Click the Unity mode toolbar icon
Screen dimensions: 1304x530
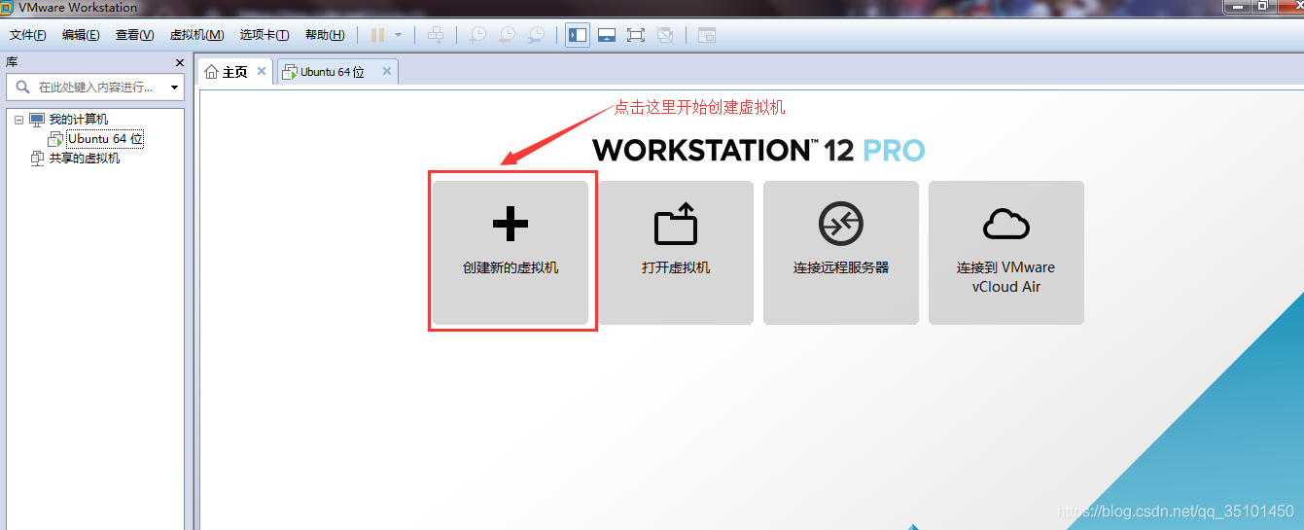[x=665, y=35]
